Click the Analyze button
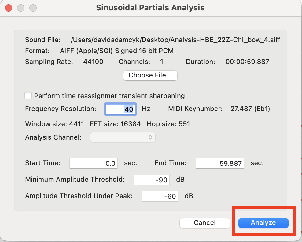302x242 pixels. (x=263, y=223)
